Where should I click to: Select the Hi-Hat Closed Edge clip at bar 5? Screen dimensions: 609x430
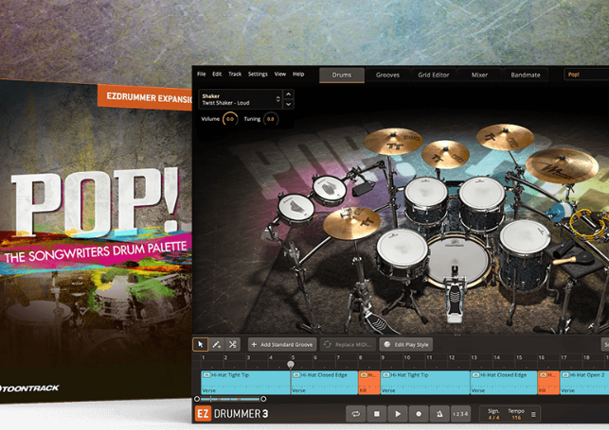pos(325,383)
